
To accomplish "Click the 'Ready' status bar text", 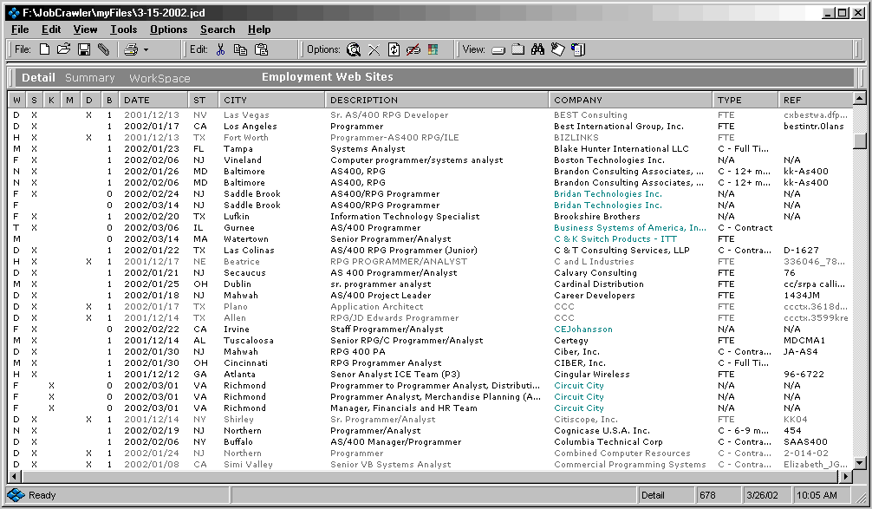I will 42,495.
